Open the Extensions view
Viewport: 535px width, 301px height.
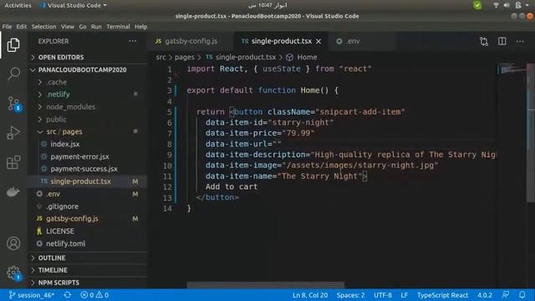click(x=13, y=162)
